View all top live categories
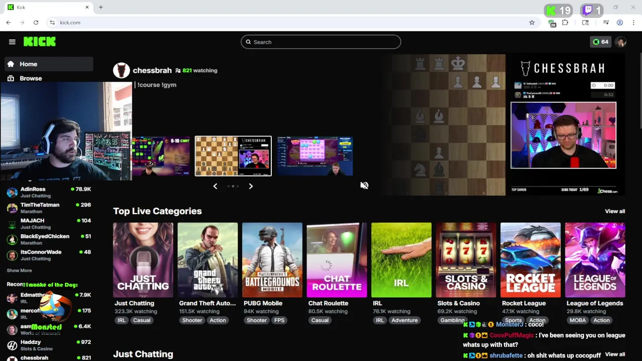The image size is (642, 361). coord(615,211)
